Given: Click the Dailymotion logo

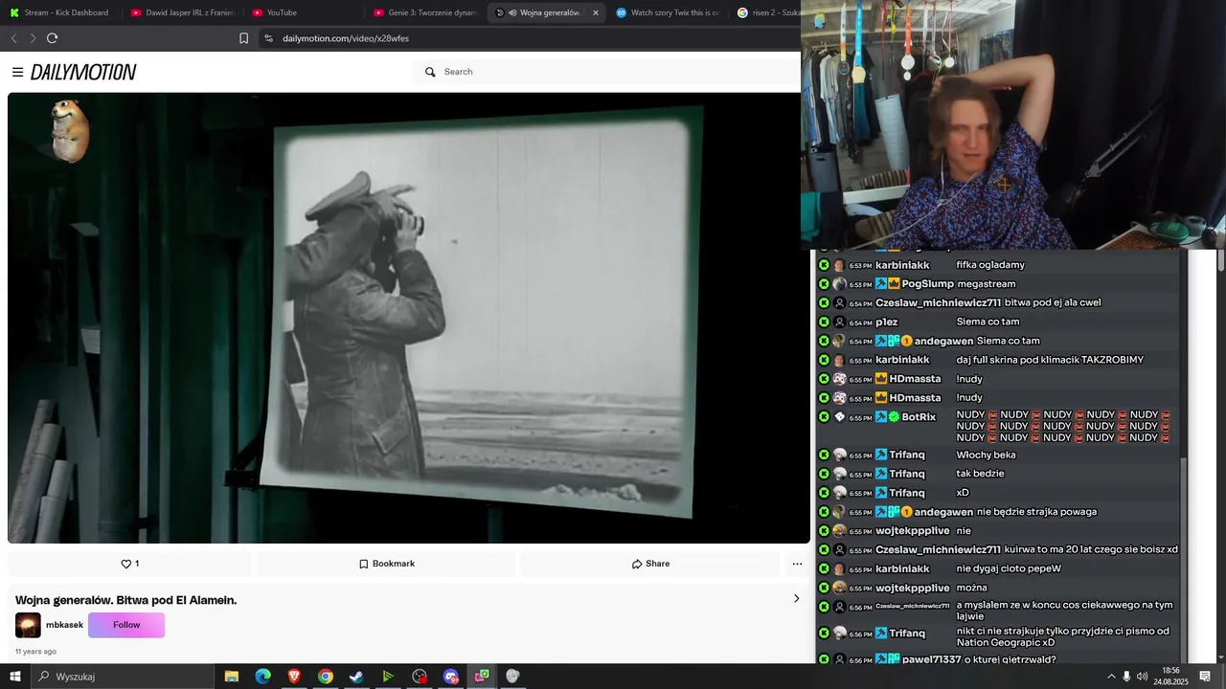Looking at the screenshot, I should click(83, 72).
